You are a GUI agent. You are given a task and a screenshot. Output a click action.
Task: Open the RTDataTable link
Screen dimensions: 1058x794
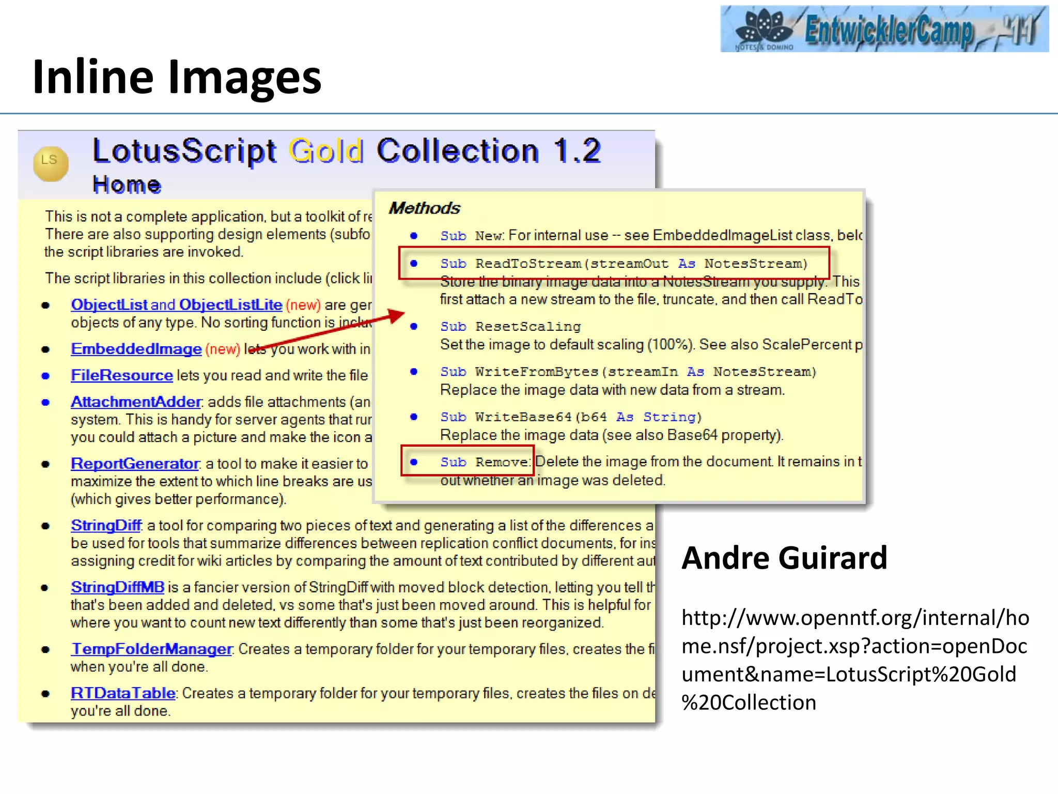tap(123, 693)
